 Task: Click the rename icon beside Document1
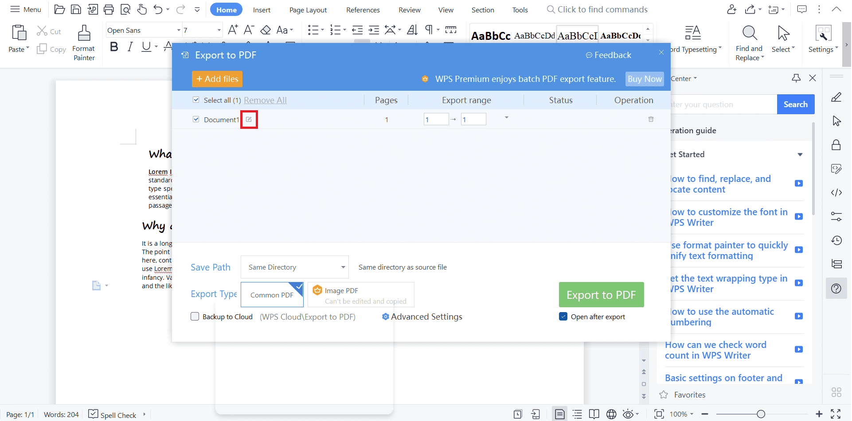249,120
